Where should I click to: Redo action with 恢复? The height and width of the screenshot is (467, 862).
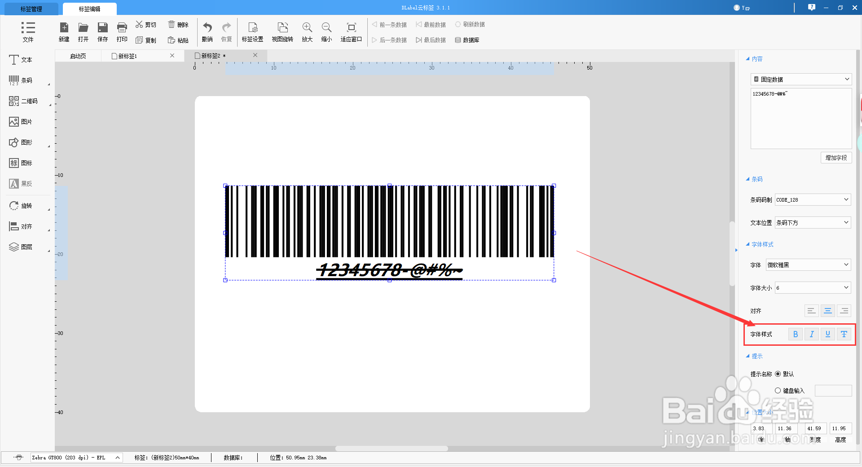click(227, 32)
